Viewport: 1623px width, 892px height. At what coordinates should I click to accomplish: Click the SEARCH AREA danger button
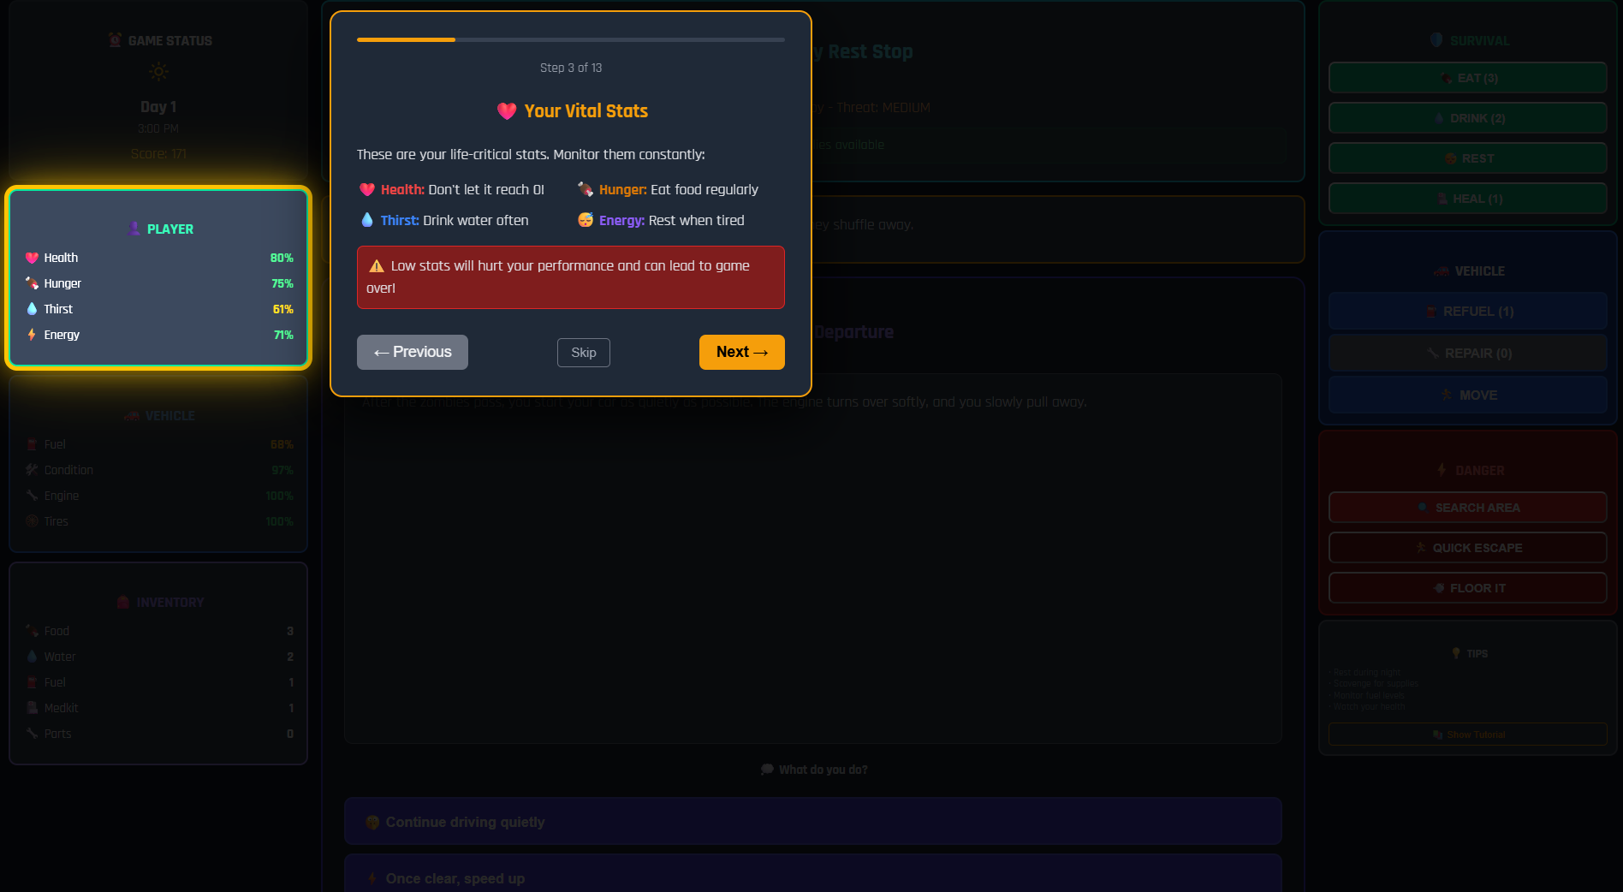click(x=1468, y=508)
